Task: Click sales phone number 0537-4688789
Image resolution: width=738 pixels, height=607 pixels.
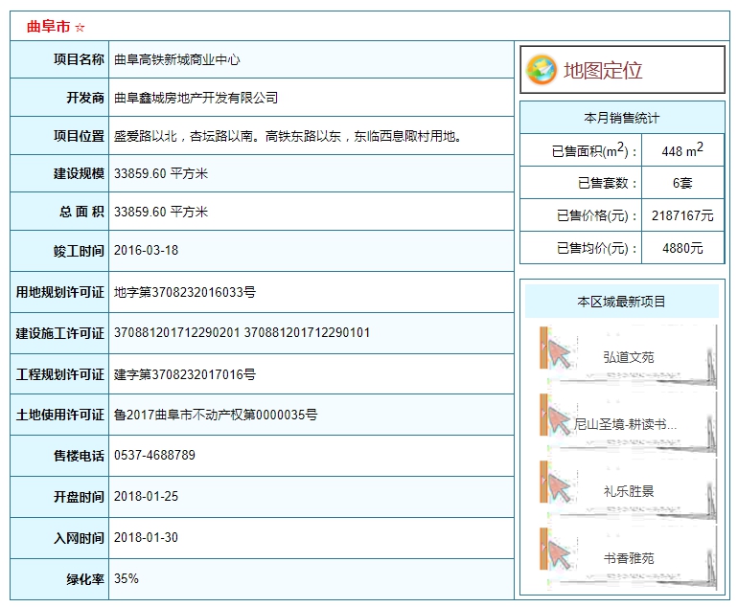Action: 154,455
